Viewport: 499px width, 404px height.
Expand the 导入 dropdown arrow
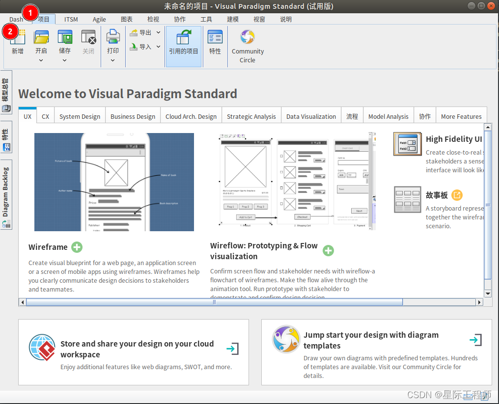(159, 47)
